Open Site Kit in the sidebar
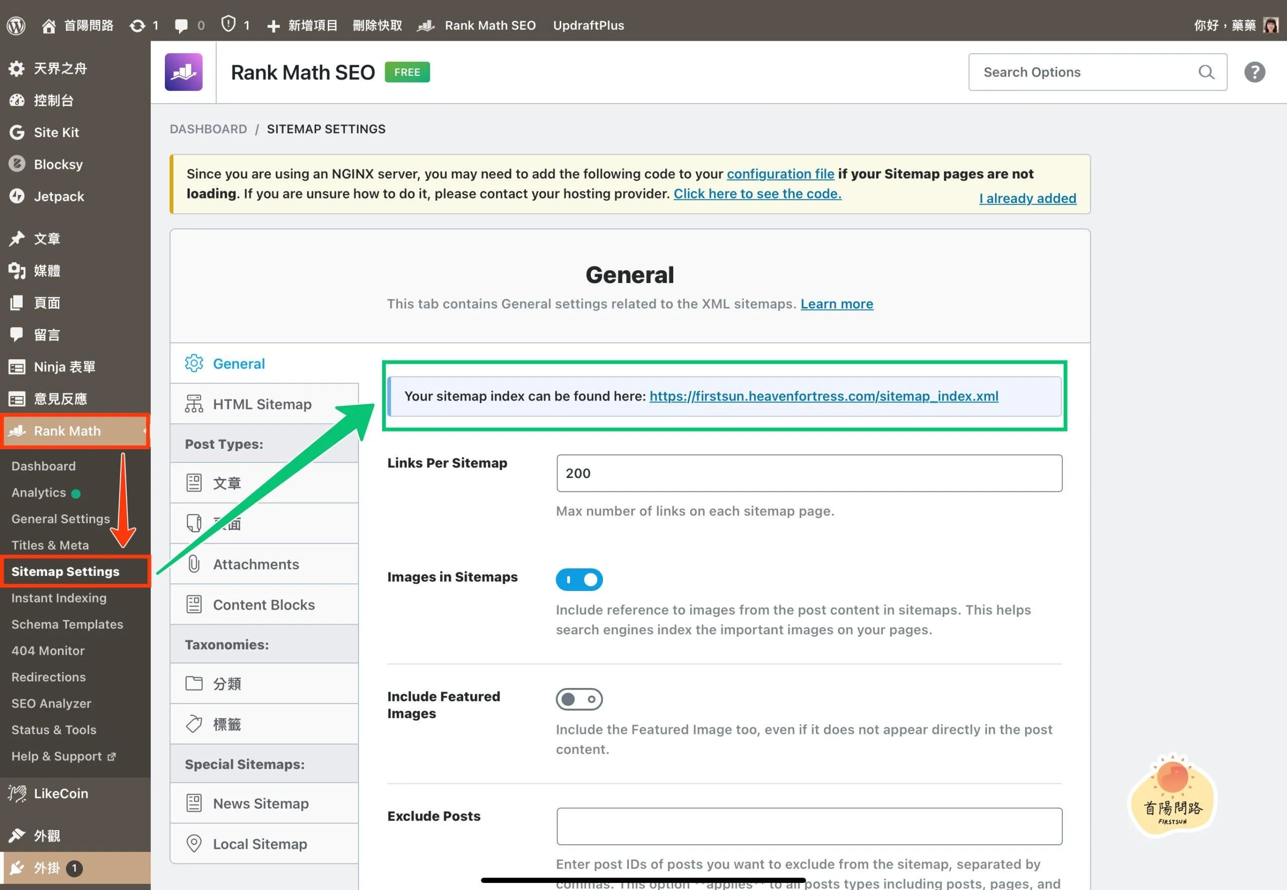 pyautogui.click(x=56, y=132)
